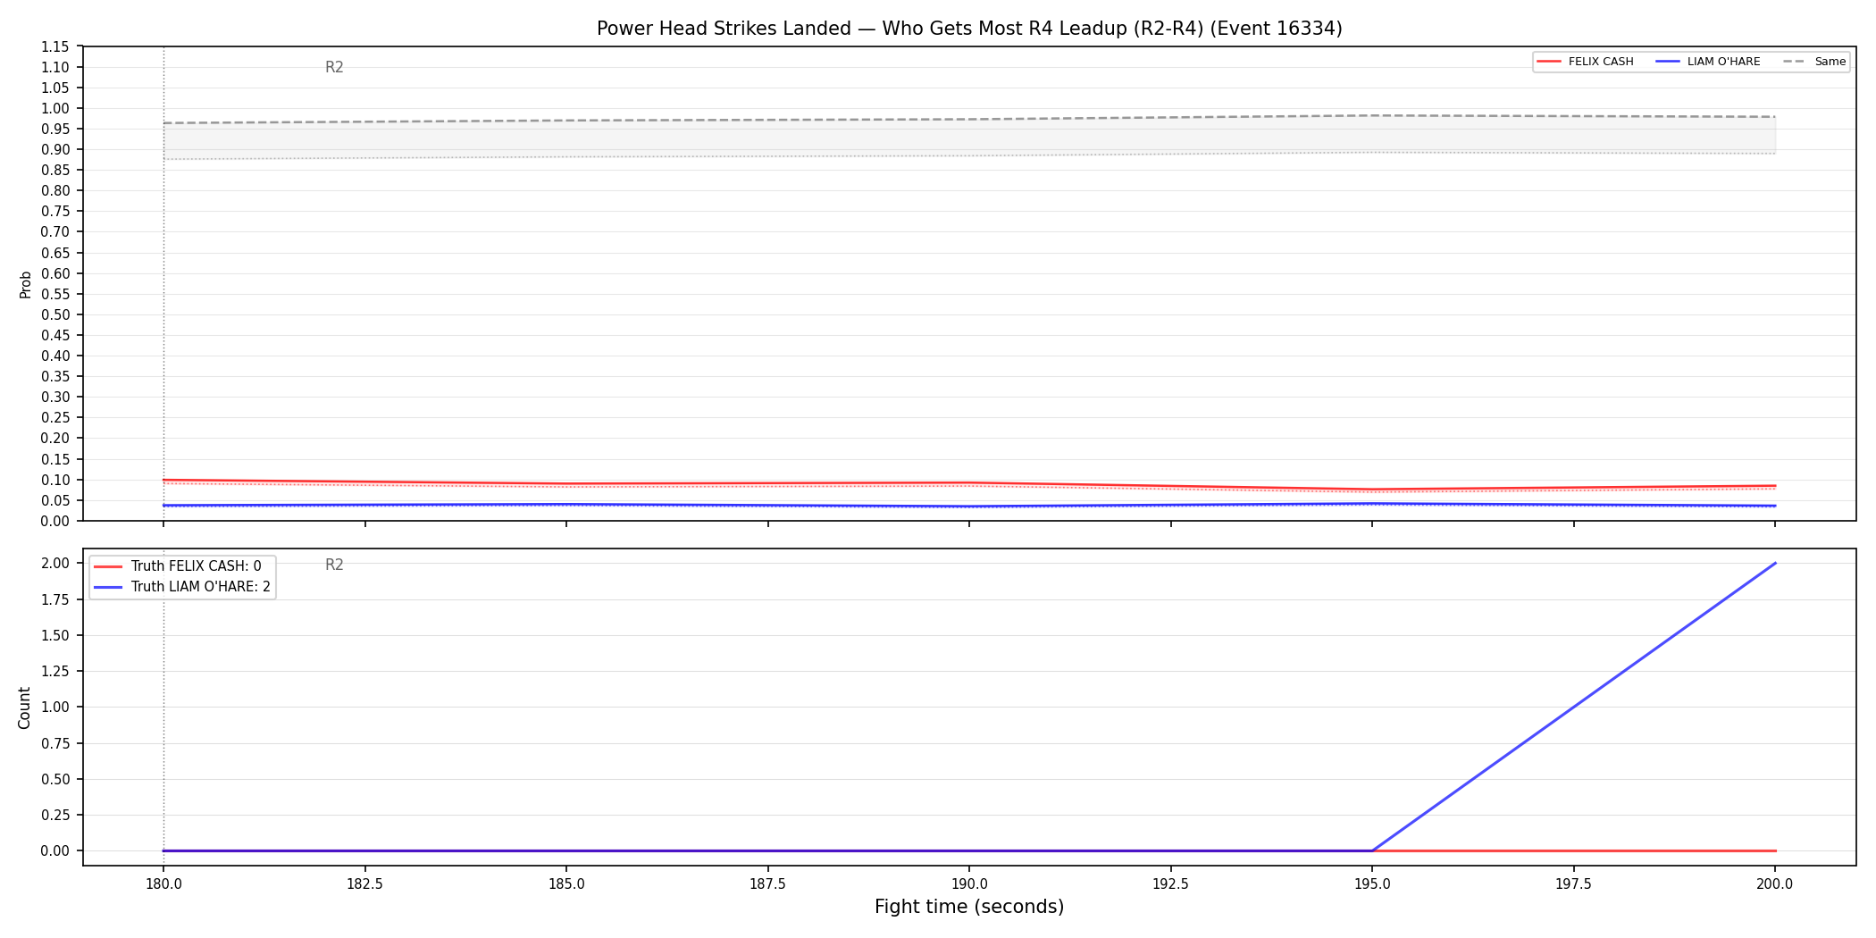1876x938 pixels.
Task: Click the 182.5 x-axis tick label
Action: (x=364, y=884)
